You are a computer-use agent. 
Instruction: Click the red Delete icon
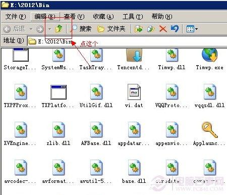163,29
